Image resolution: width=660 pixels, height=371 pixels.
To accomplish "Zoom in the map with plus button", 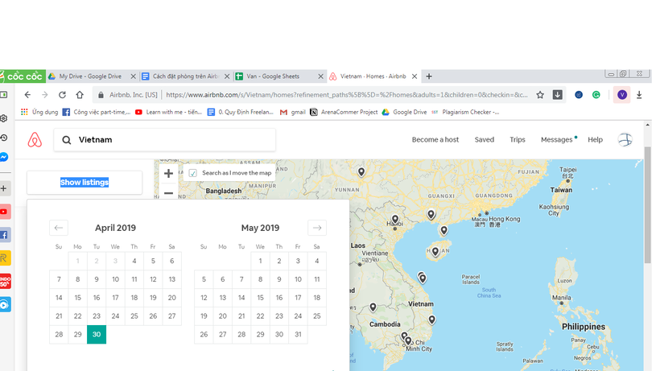I will (x=168, y=173).
